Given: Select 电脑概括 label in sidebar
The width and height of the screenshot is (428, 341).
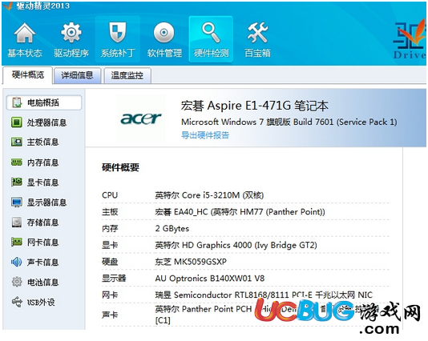Looking at the screenshot, I should (x=42, y=102).
